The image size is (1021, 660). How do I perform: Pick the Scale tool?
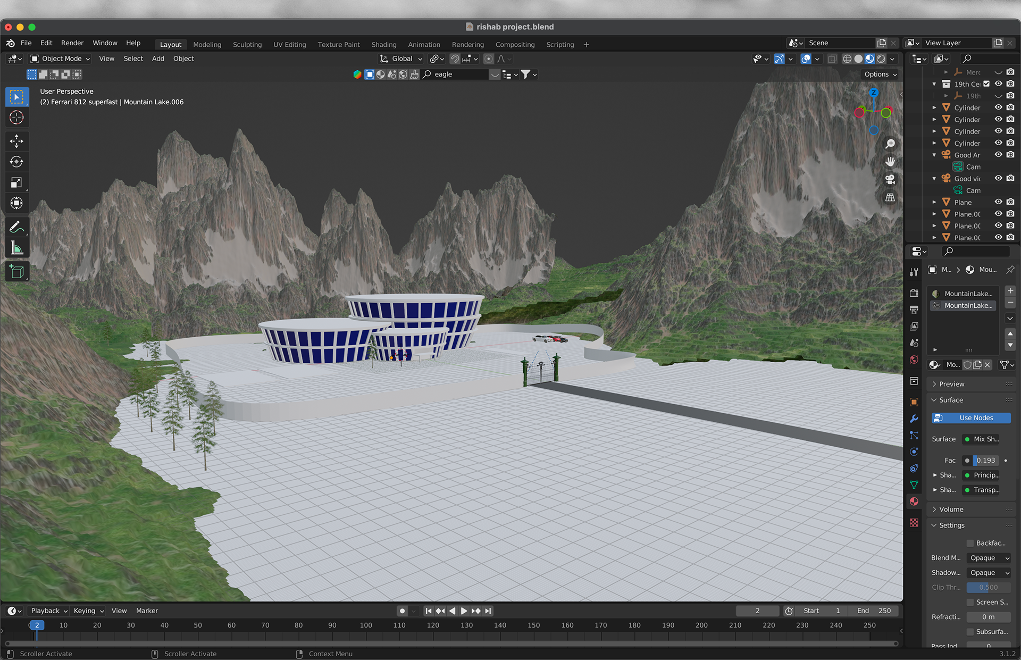tap(16, 182)
